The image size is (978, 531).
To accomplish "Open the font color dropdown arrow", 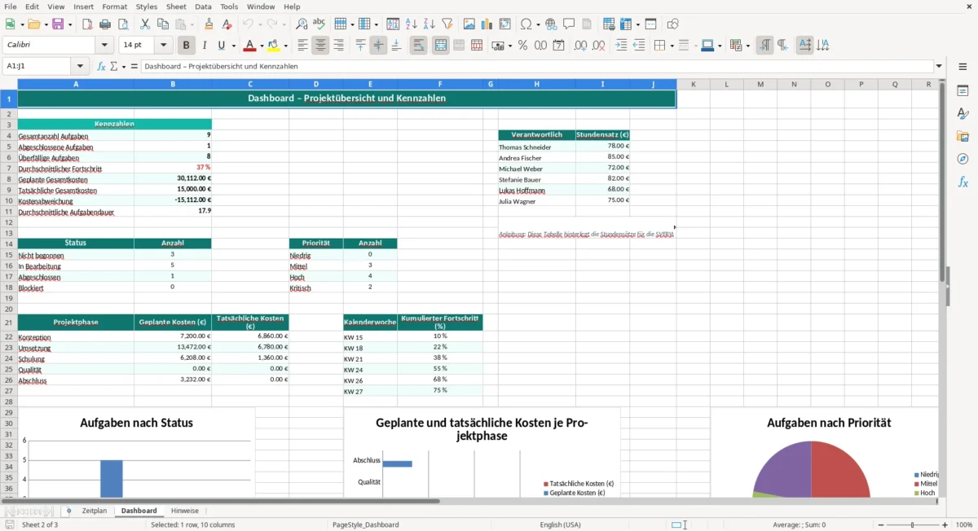I will point(262,46).
